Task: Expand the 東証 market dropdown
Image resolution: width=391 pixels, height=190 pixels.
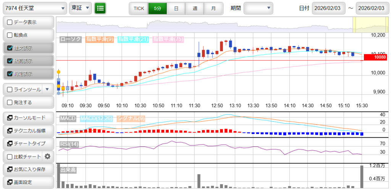Action: point(81,8)
